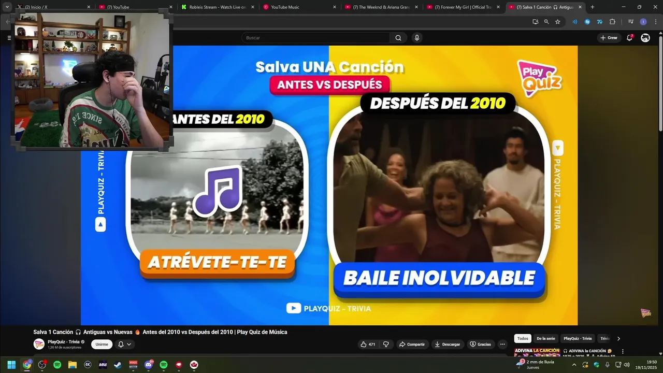Click the Crear button
This screenshot has width=663, height=373.
click(609, 38)
